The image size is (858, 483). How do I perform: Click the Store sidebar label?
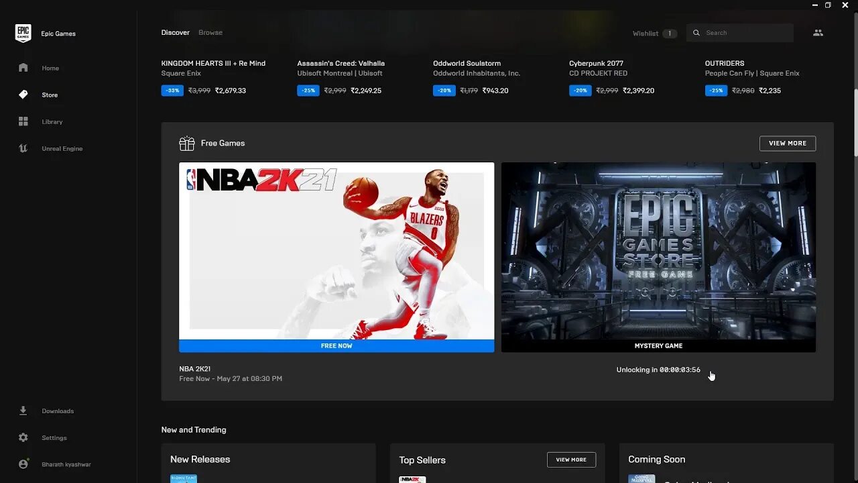point(50,95)
